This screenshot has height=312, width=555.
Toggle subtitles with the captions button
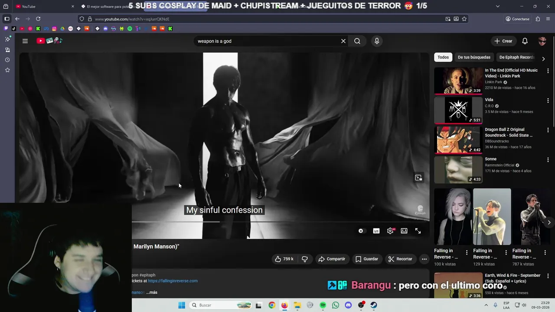point(376,231)
